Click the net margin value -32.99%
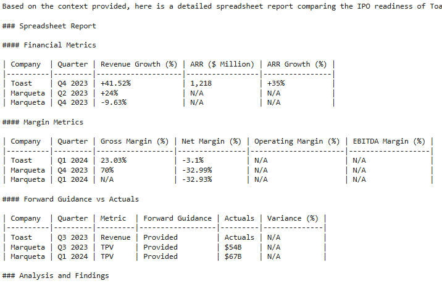This screenshot has height=286, width=442. coord(197,170)
